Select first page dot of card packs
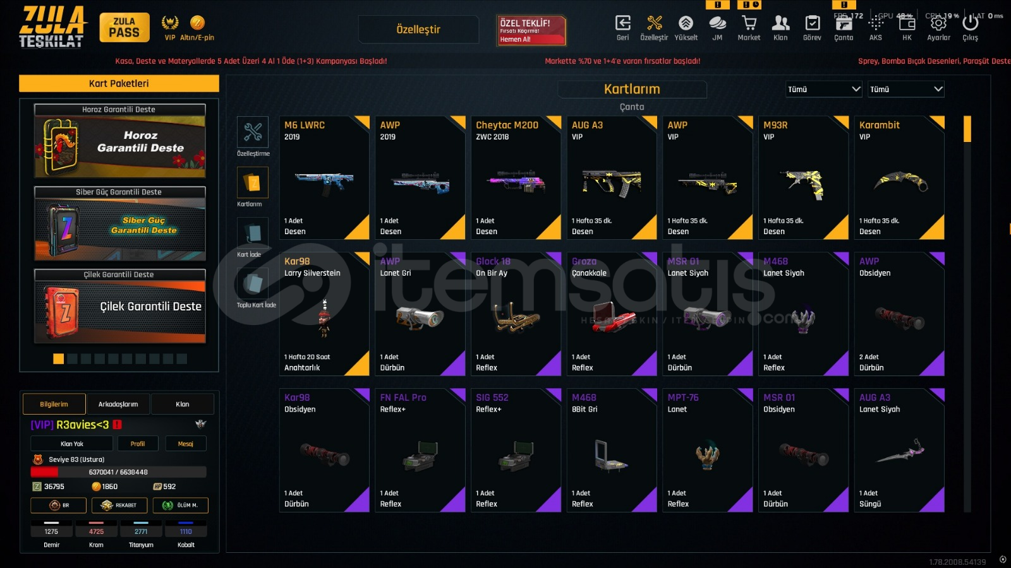1011x568 pixels. click(x=58, y=358)
